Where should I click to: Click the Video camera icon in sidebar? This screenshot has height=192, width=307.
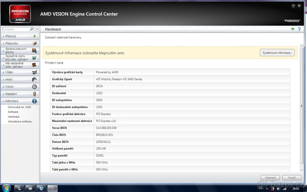point(35,72)
